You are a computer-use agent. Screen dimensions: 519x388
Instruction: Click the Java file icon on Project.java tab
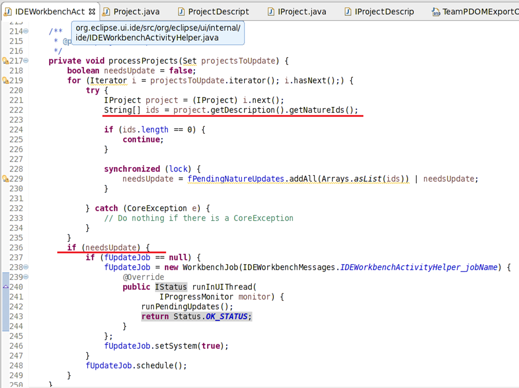click(x=106, y=12)
